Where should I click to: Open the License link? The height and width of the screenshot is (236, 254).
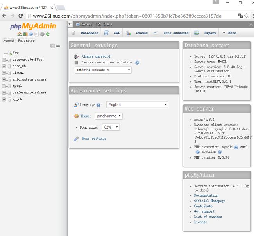[200, 222]
